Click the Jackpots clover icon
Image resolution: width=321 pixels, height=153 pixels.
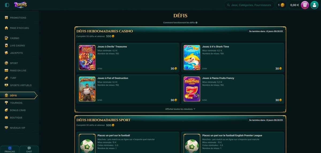pyautogui.click(x=6, y=53)
